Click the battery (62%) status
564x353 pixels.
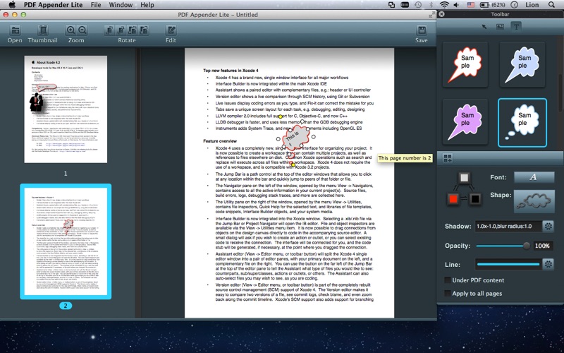coord(492,5)
